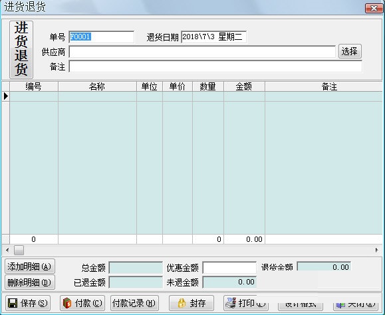Click the 备注 input field at top
Image resolution: width=385 pixels, height=315 pixels.
[215, 66]
